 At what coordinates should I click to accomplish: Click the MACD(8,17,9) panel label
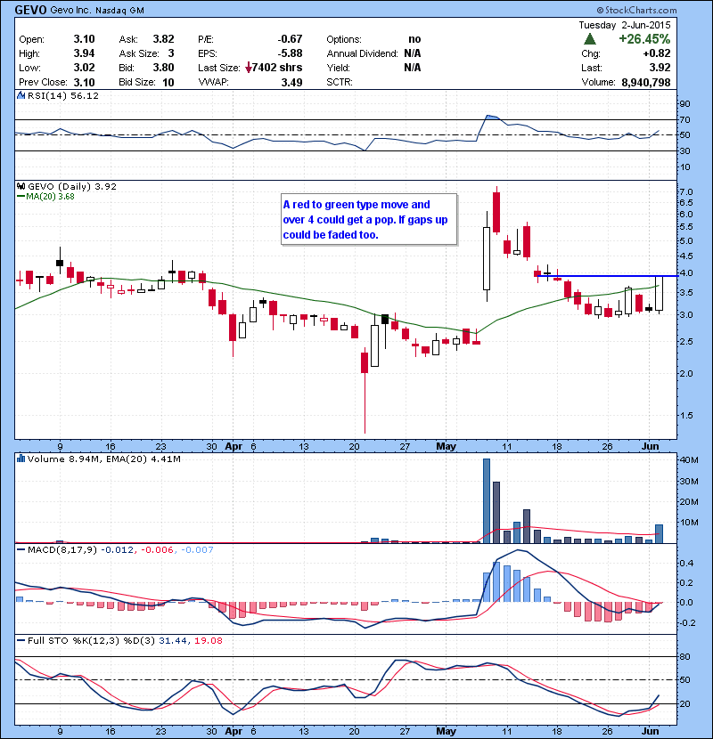click(x=62, y=549)
